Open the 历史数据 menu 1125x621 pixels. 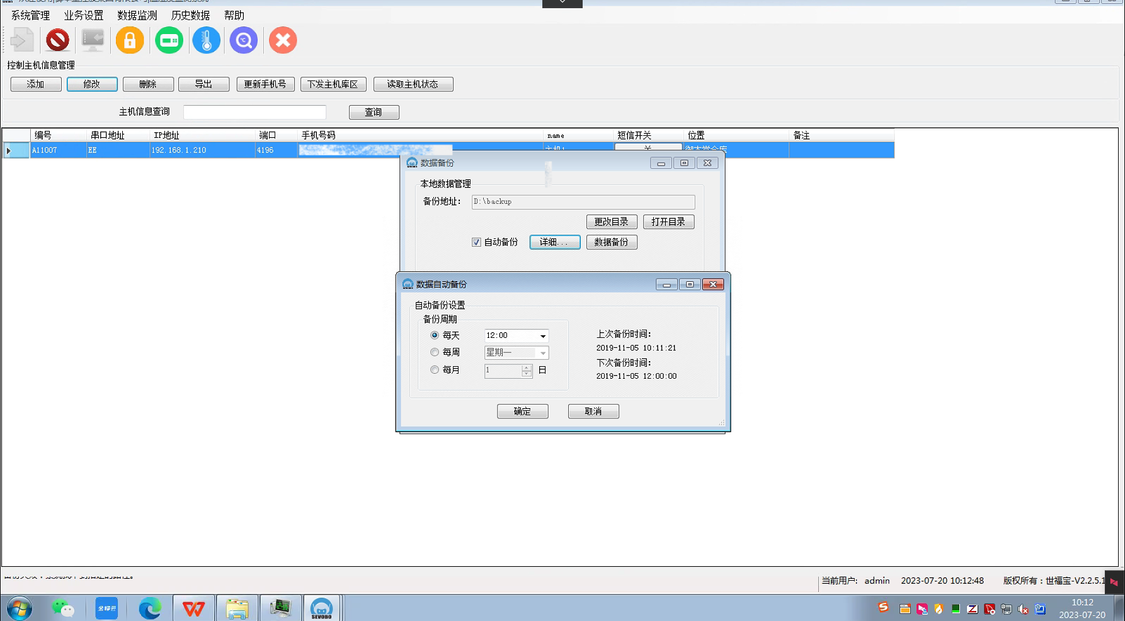point(190,15)
